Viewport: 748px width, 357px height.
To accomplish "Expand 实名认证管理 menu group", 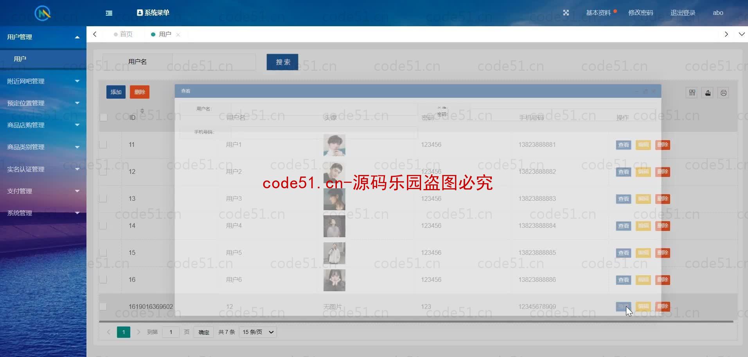I will click(x=43, y=169).
